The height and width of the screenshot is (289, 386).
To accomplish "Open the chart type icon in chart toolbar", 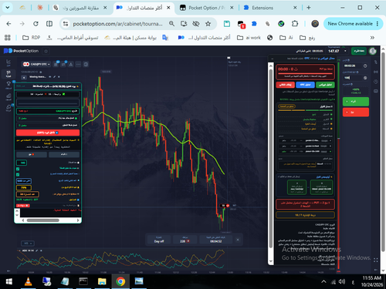I will [56, 64].
